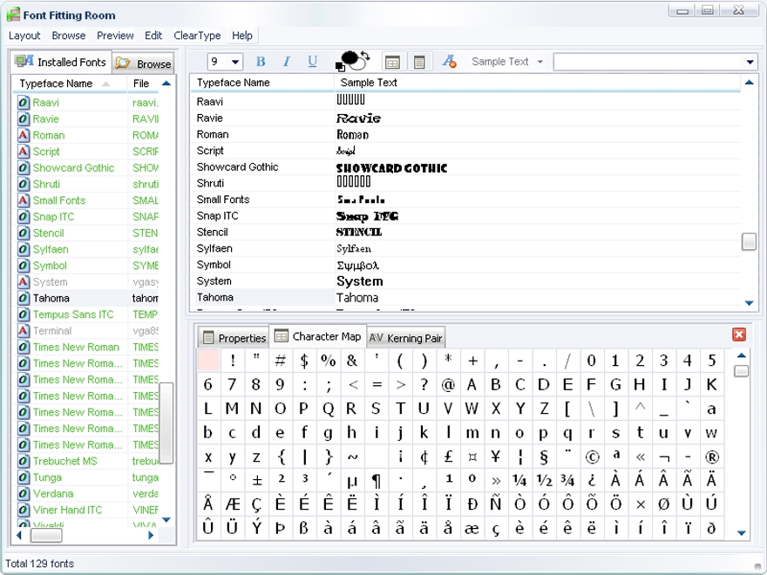Click the icon beside Tahoma in list
The image size is (767, 575).
23,298
